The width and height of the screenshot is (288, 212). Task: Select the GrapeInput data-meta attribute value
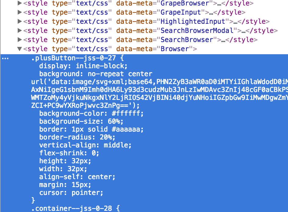(181, 12)
